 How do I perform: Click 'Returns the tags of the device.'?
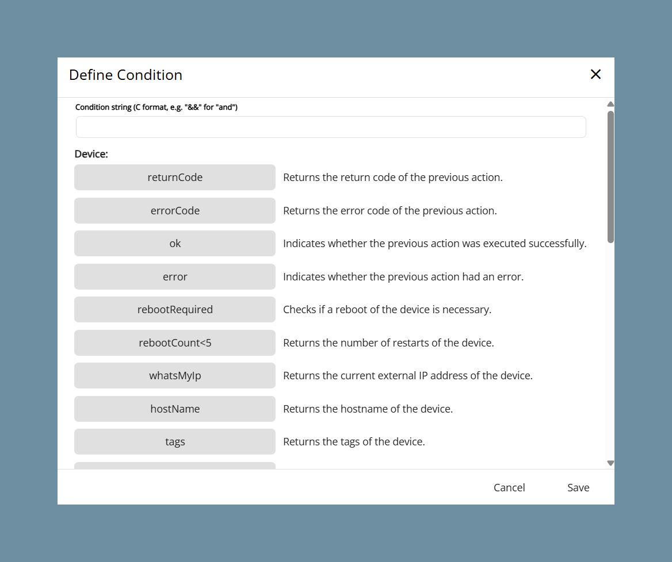pyautogui.click(x=354, y=442)
